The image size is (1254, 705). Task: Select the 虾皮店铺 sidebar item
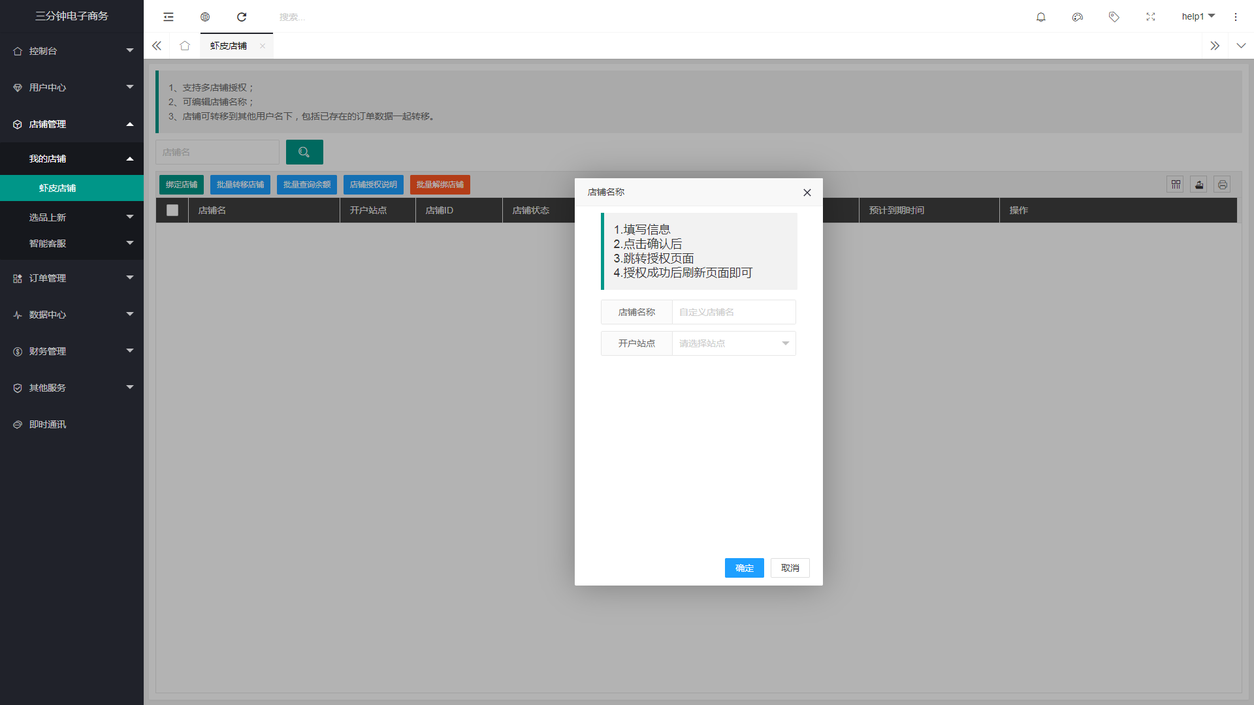coord(57,188)
